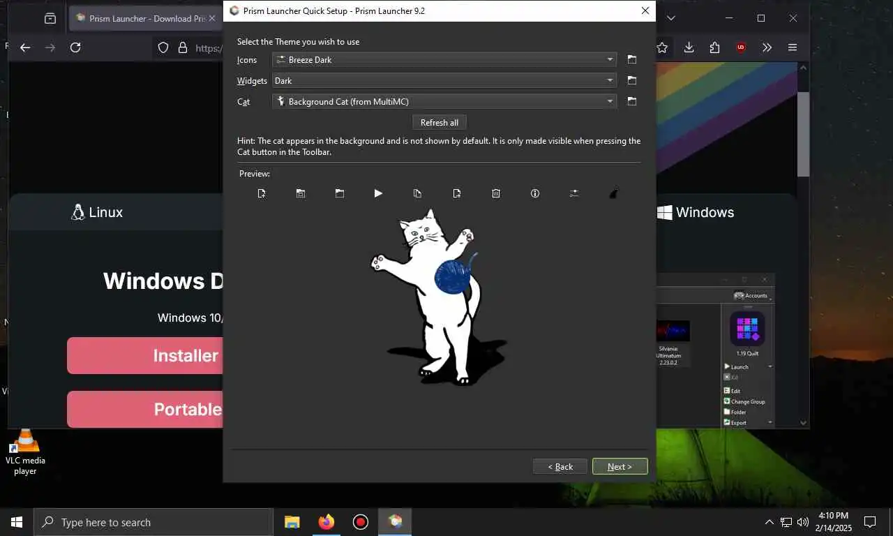Screen dimensions: 893x536
Task: Click the black cat preview icon
Action: 613,193
